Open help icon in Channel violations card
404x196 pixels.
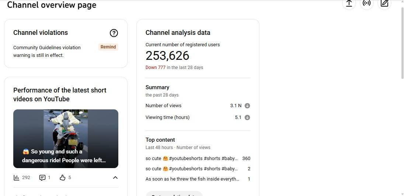(114, 33)
